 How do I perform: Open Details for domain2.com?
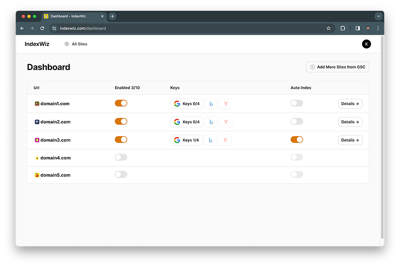point(350,122)
